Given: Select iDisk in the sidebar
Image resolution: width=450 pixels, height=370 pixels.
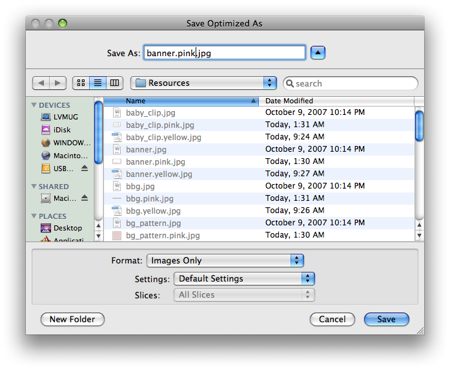Looking at the screenshot, I should click(62, 130).
